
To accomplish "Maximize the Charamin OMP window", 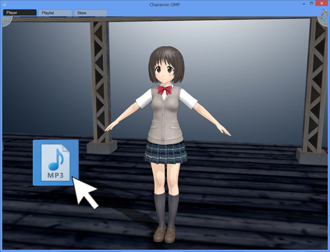I will click(312, 3).
